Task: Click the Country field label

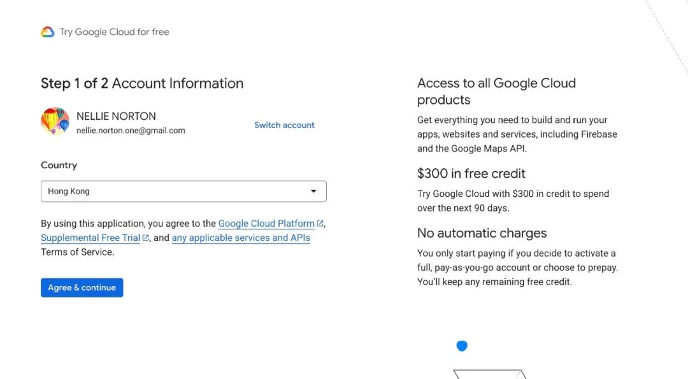Action: click(59, 165)
